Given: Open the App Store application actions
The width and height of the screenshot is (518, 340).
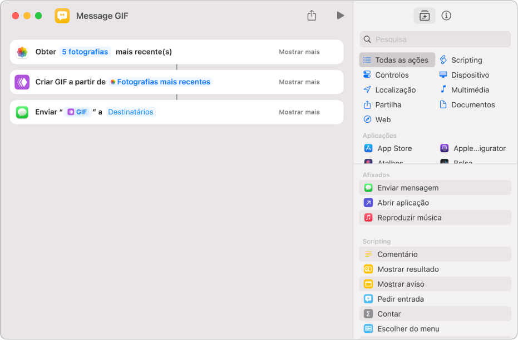Looking at the screenshot, I should click(394, 148).
